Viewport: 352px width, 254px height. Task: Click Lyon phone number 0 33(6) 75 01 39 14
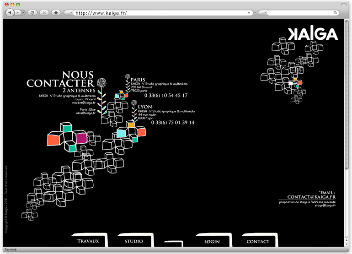[x=173, y=123]
